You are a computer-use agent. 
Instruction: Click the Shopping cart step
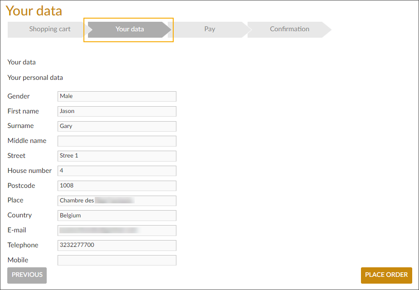click(49, 29)
